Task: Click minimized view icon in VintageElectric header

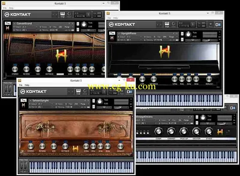Action: point(232,108)
